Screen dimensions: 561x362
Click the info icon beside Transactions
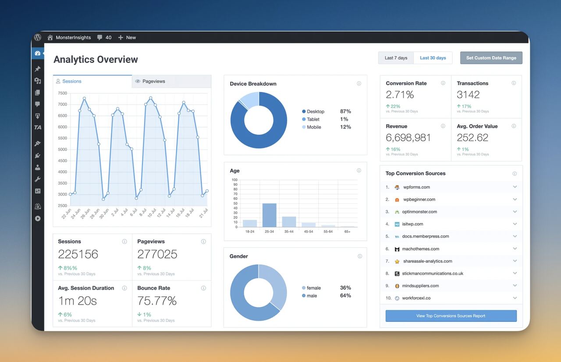514,83
